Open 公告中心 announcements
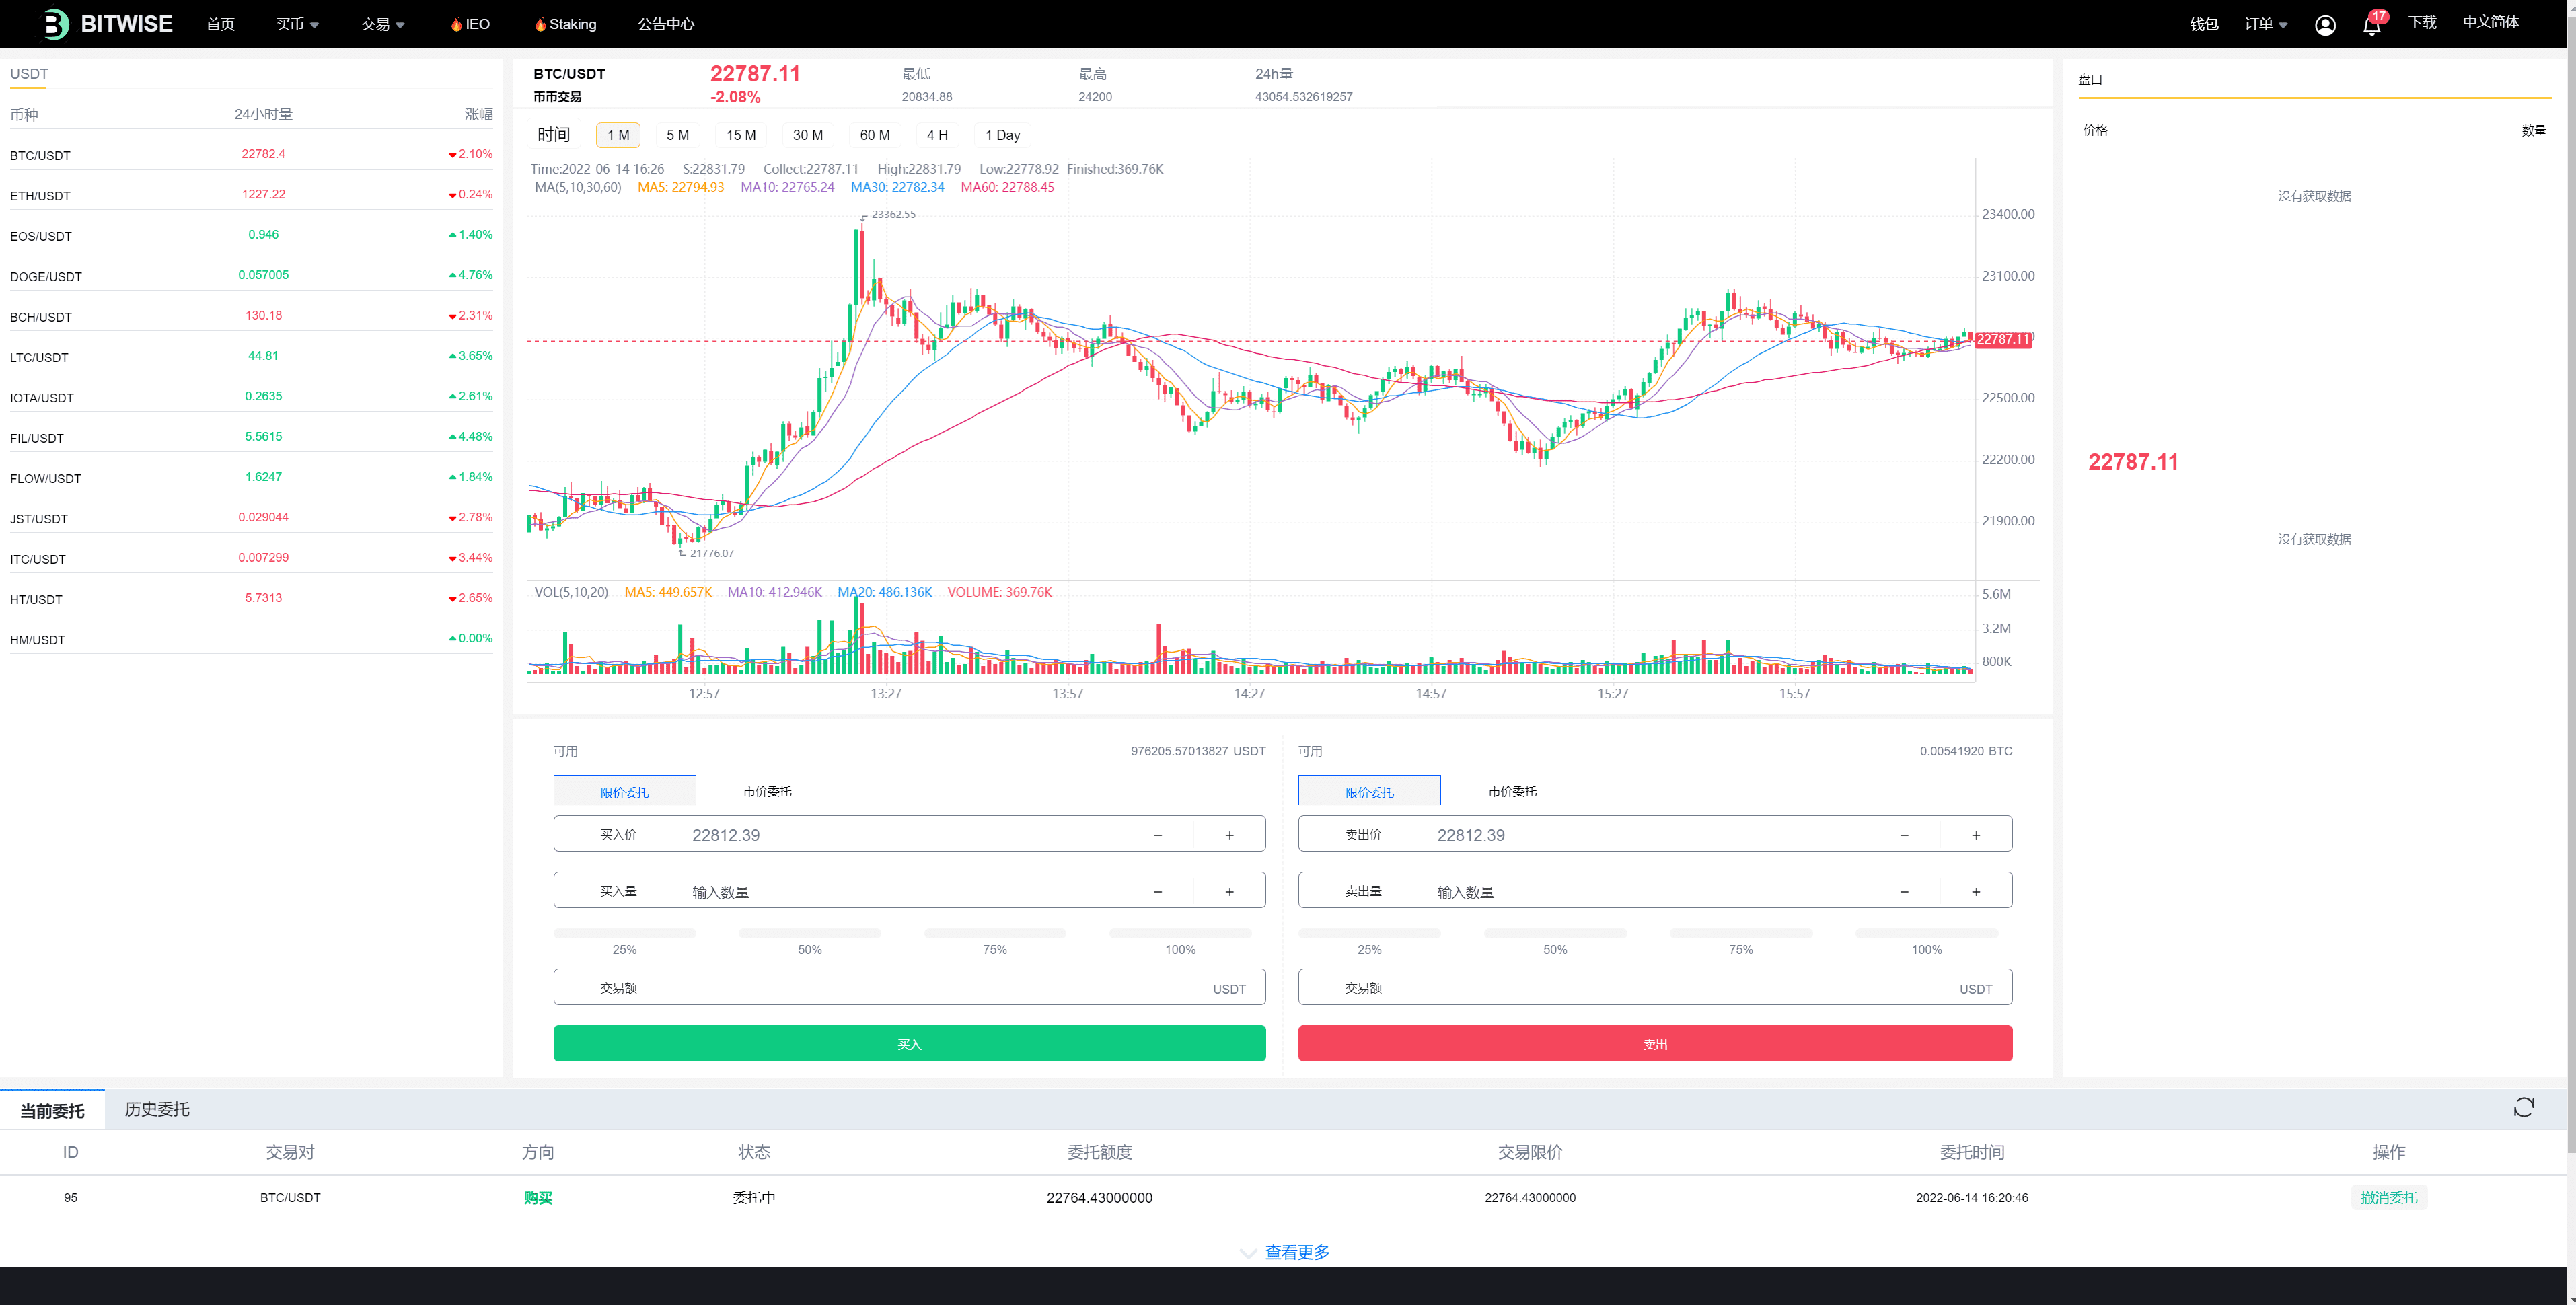The width and height of the screenshot is (2576, 1305). pyautogui.click(x=666, y=24)
